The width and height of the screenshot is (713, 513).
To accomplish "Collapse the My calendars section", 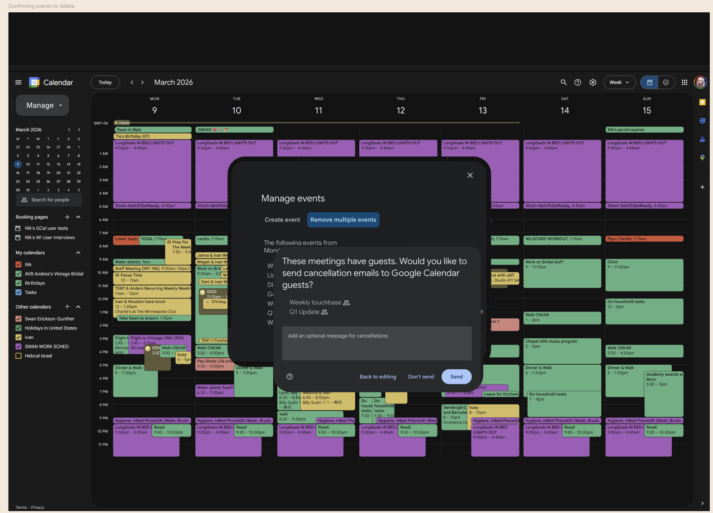I will (78, 253).
